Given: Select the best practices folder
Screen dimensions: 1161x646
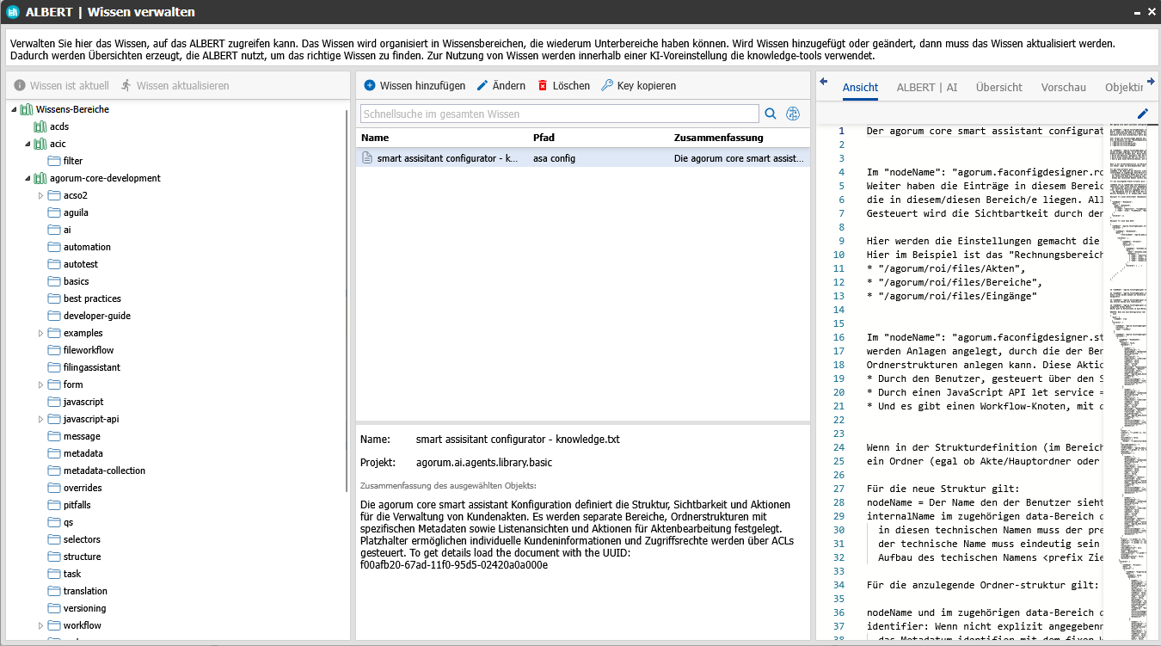Looking at the screenshot, I should (x=91, y=298).
